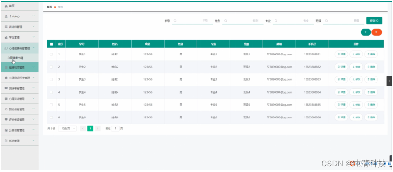Image resolution: width=393 pixels, height=172 pixels.
Task: Open the dark side panel handle on right edge
Action: tap(389, 81)
